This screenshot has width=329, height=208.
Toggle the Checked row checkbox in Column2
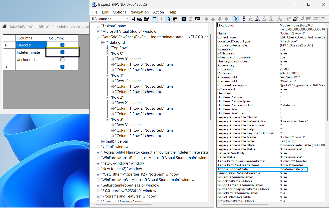(62, 45)
